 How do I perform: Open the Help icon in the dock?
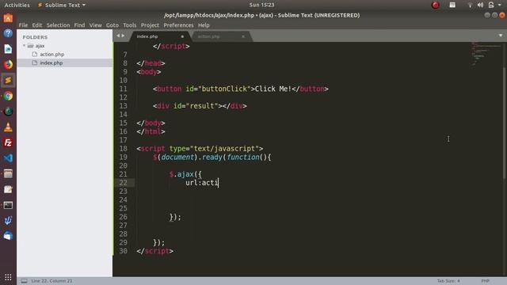(x=8, y=33)
